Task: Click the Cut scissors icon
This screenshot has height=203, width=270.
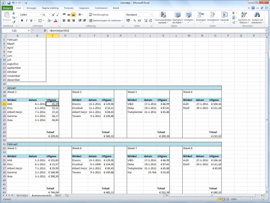Action: (14, 13)
